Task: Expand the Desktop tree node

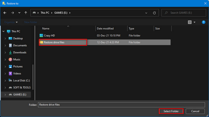Action: pyautogui.click(x=5, y=38)
